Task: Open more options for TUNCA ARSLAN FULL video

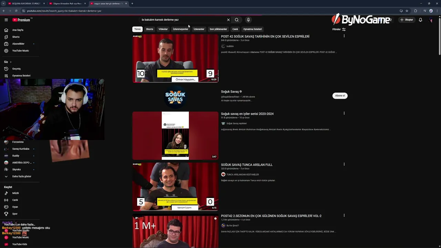Action: [x=344, y=164]
